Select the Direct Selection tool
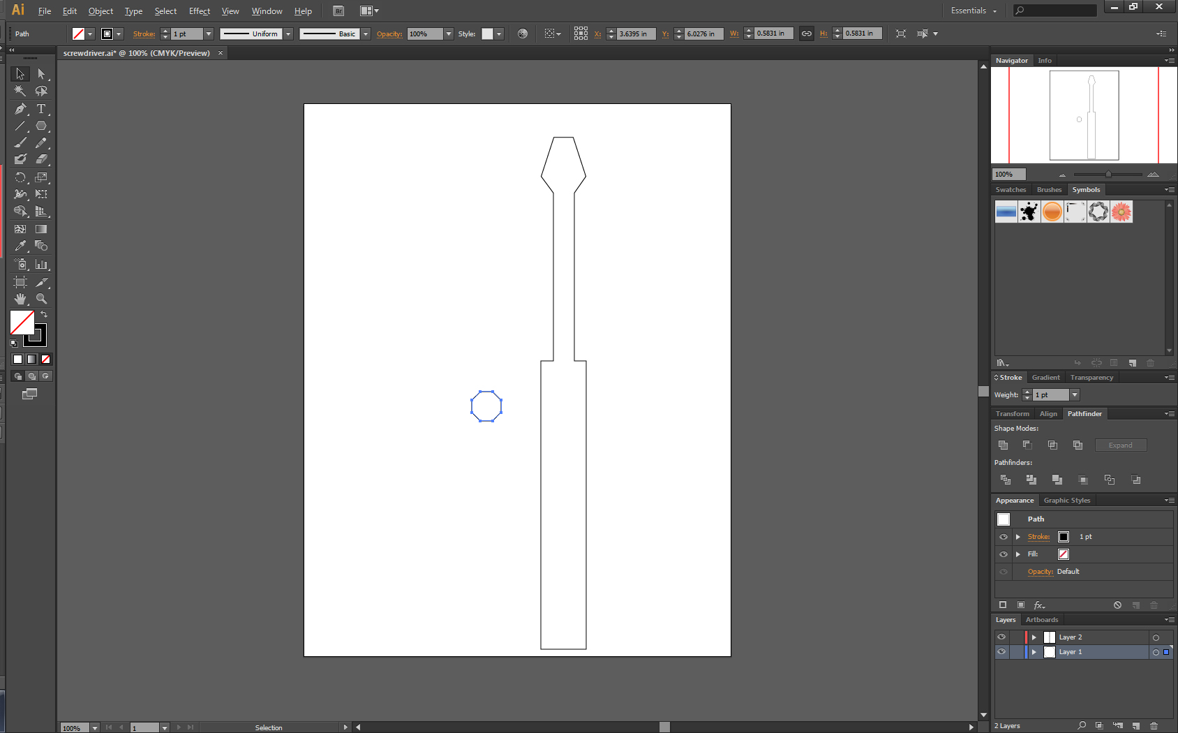The height and width of the screenshot is (733, 1178). tap(41, 74)
